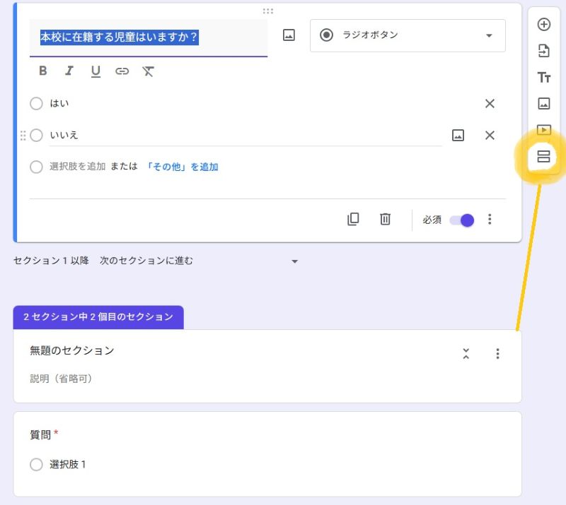
Task: Apply bold formatting to question text
Action: [x=43, y=71]
